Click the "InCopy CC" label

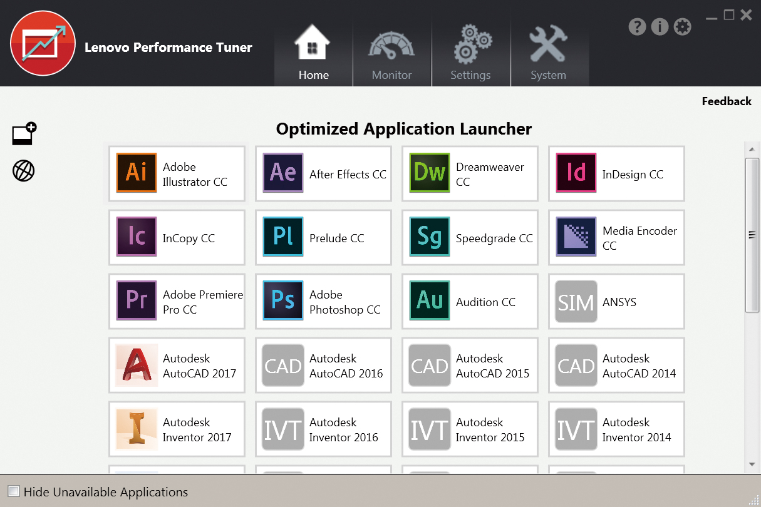click(x=189, y=238)
